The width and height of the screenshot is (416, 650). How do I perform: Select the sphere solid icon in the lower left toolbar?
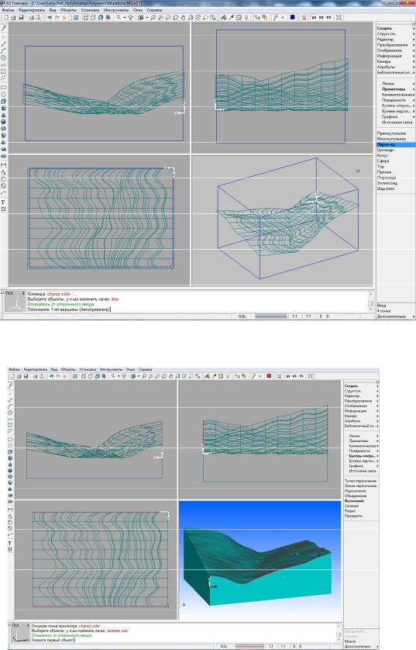coord(10,471)
